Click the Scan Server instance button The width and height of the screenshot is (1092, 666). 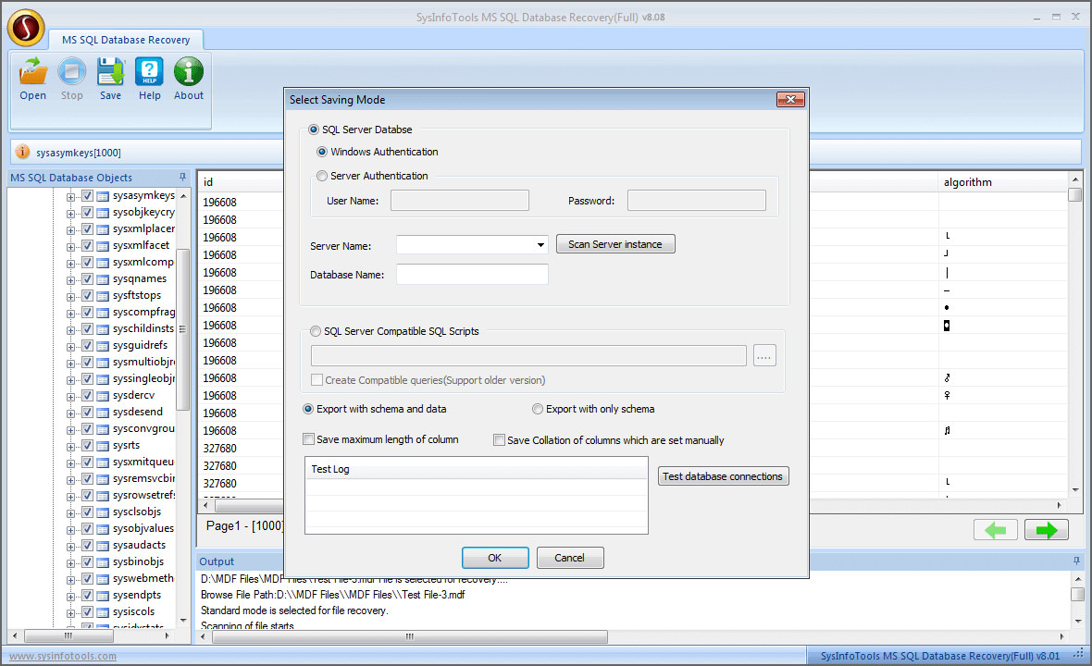click(x=615, y=243)
